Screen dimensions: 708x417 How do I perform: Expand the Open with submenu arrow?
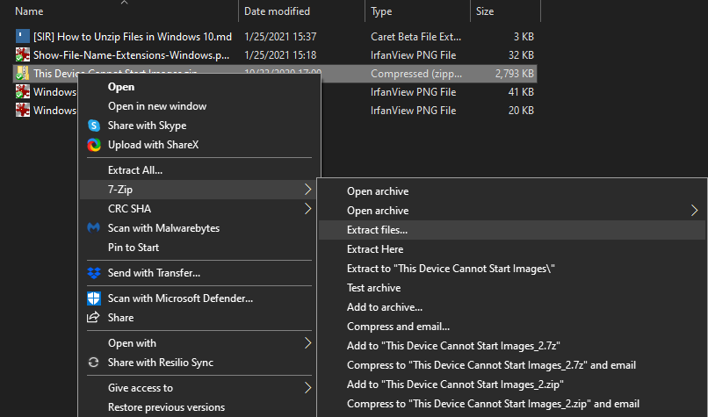coord(307,343)
